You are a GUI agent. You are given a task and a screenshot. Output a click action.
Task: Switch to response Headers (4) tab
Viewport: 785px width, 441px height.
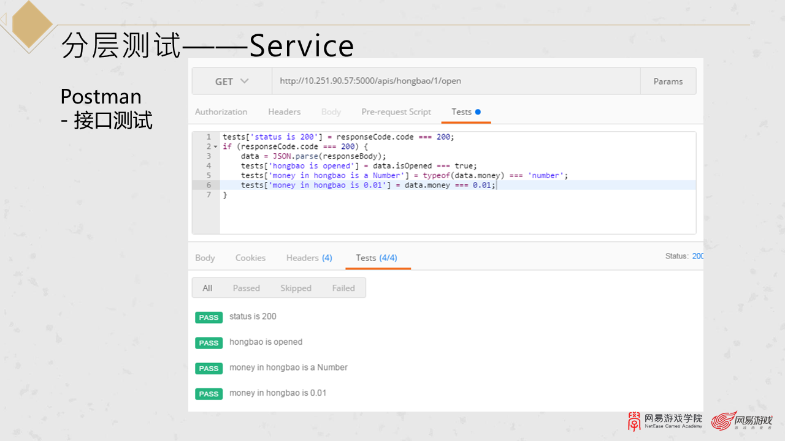click(x=309, y=258)
